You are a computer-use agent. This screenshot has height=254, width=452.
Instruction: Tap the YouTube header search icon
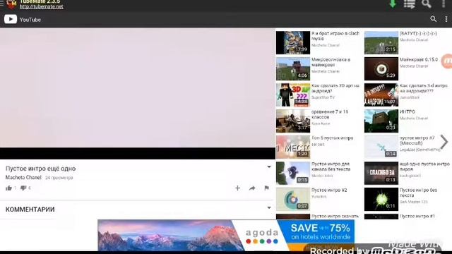[x=433, y=19]
